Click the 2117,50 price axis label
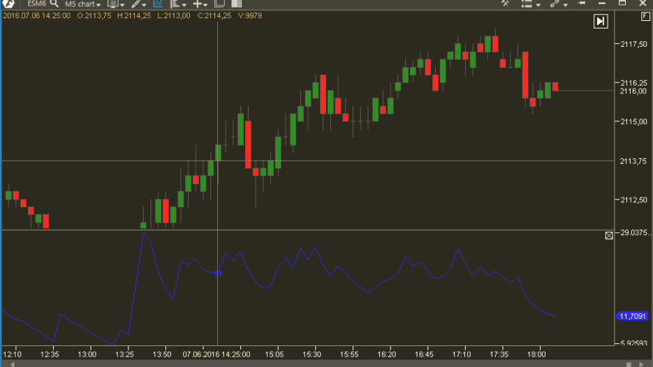Viewport: 653px width, 367px height. point(634,44)
